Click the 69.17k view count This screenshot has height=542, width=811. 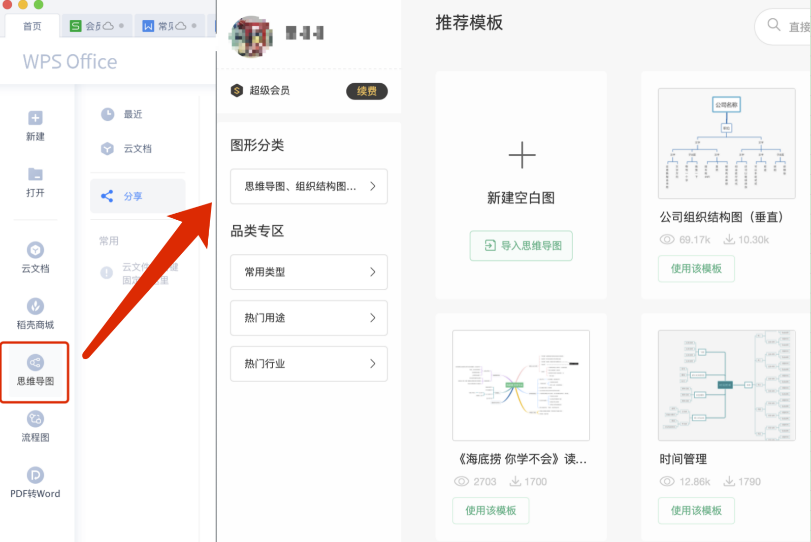click(695, 240)
